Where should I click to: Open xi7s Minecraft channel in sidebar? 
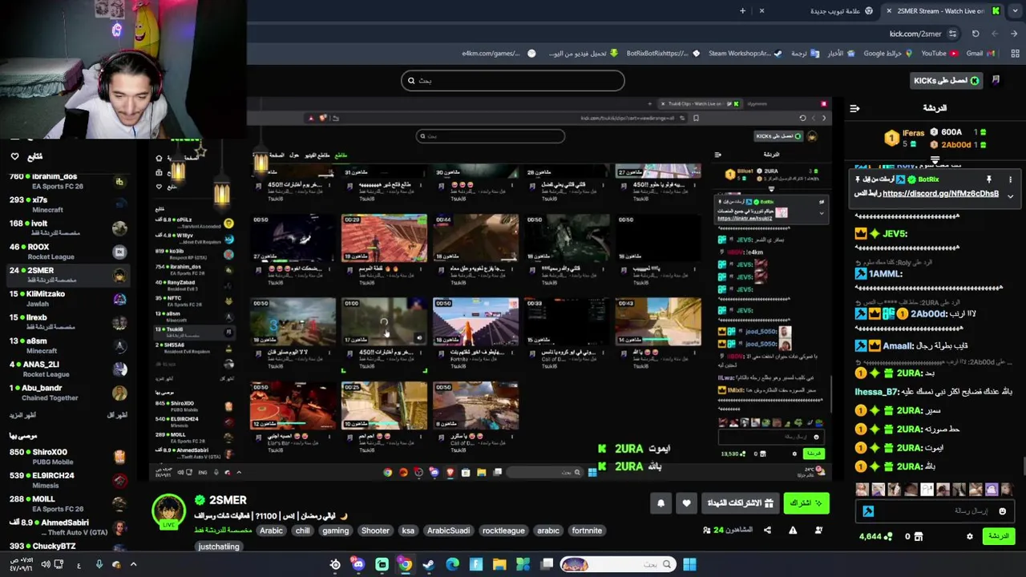(67, 204)
